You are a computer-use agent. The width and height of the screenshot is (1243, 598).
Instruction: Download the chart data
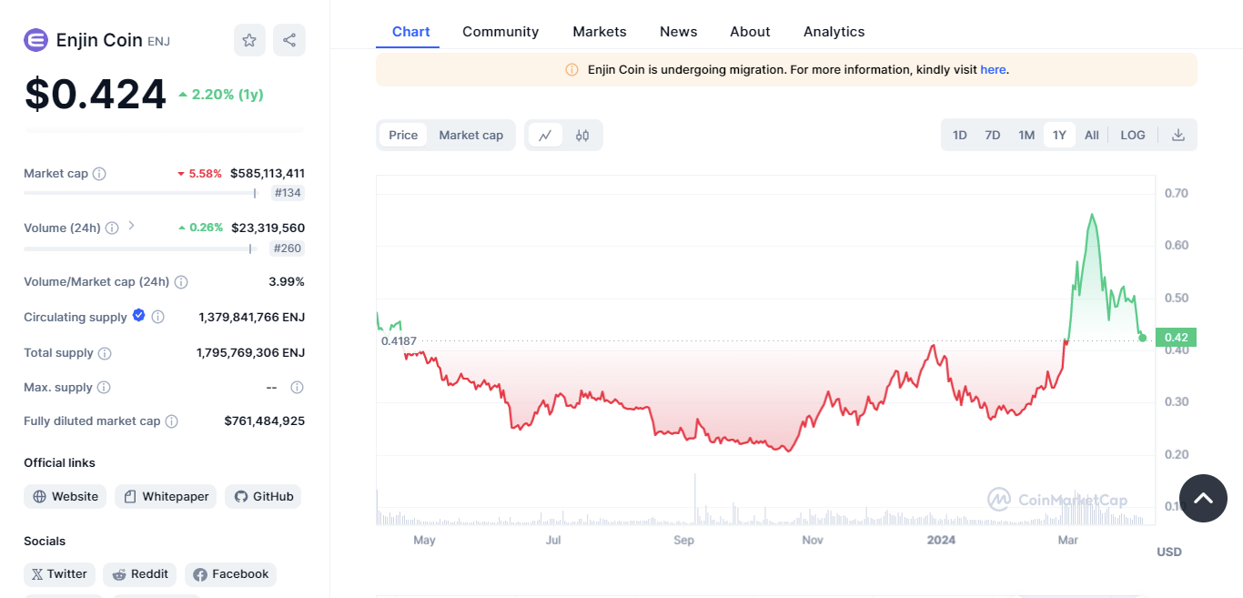pyautogui.click(x=1178, y=135)
